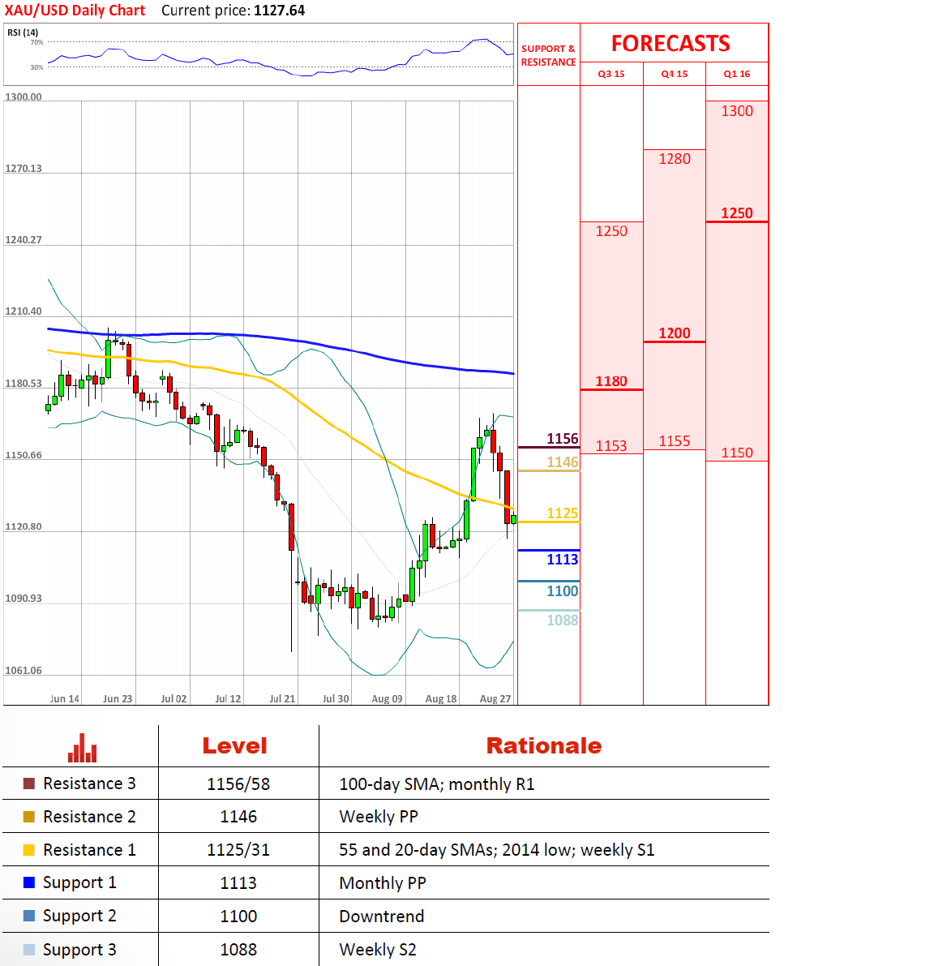Click the Level column header
The height and width of the screenshot is (966, 934).
tap(234, 746)
